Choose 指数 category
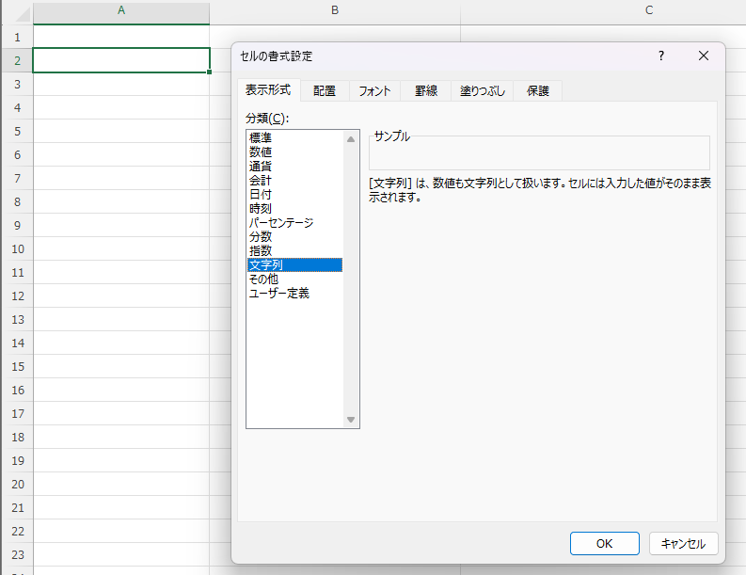 pos(295,250)
